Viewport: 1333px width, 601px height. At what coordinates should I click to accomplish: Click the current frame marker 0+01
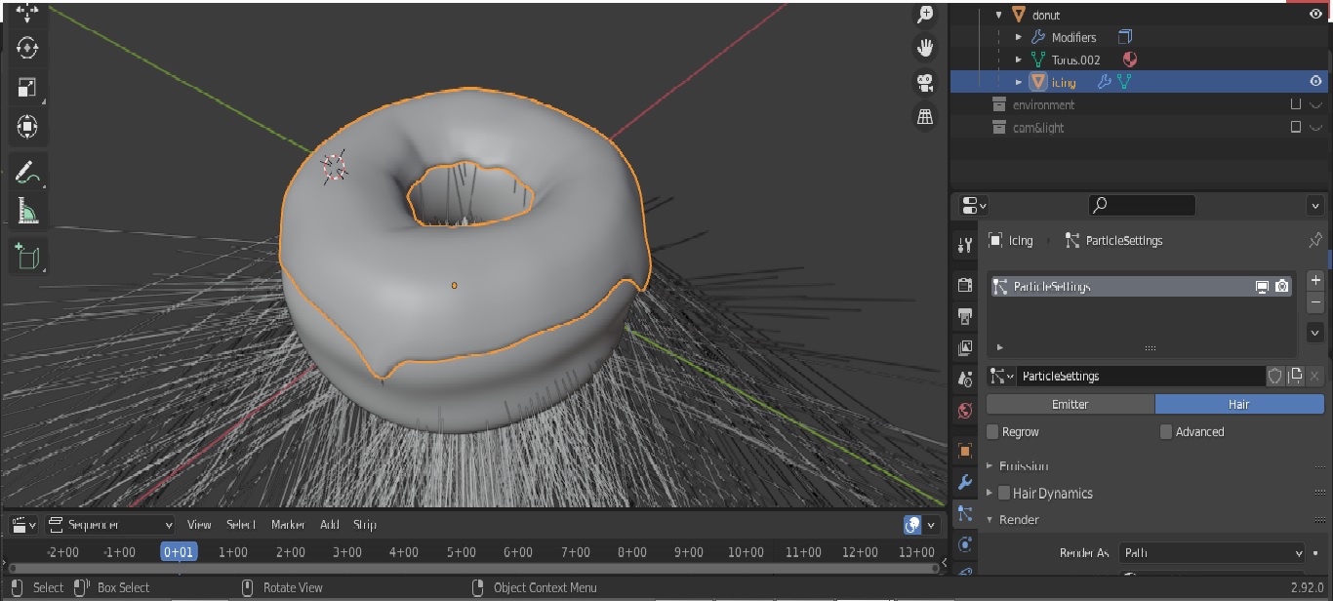pos(179,552)
